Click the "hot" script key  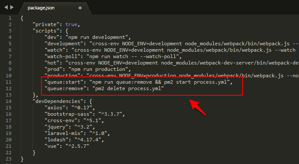pos(52,63)
